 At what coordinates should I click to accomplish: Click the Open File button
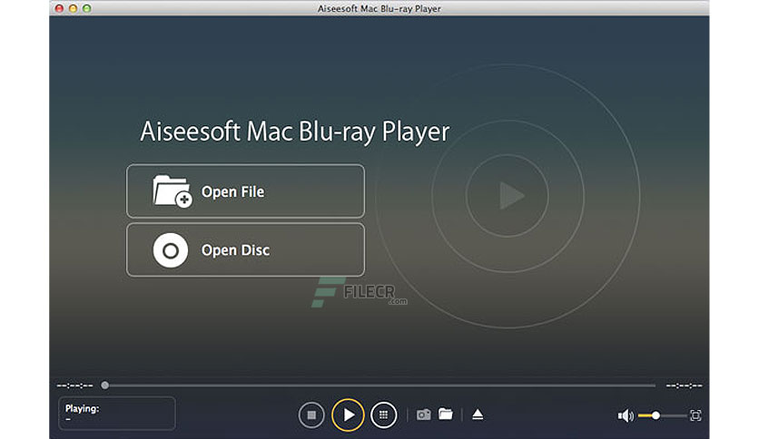[245, 191]
